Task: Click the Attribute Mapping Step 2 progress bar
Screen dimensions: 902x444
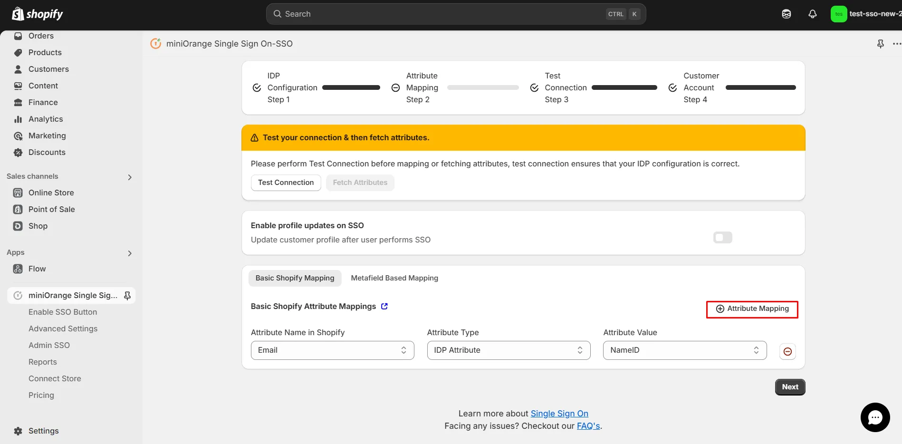Action: 483,87
